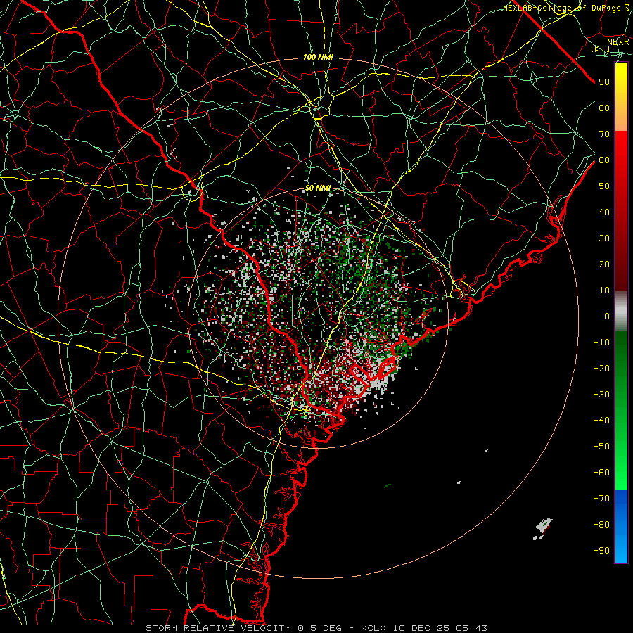
Task: Select the 80 value on velocity scale
Action: 604,108
